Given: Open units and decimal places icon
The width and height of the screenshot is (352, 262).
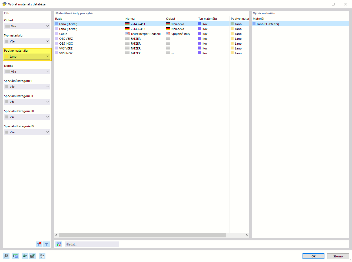Looking at the screenshot, I should tap(15, 256).
